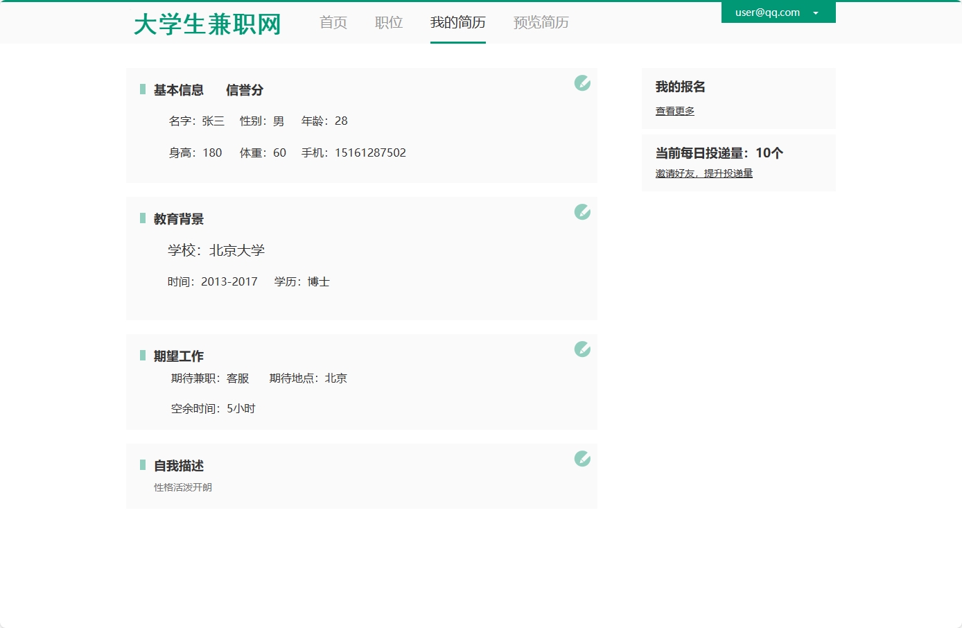Screen dimensions: 962x628
Task: Click the 信誉分 label next to 基本信息
Action: pyautogui.click(x=244, y=90)
